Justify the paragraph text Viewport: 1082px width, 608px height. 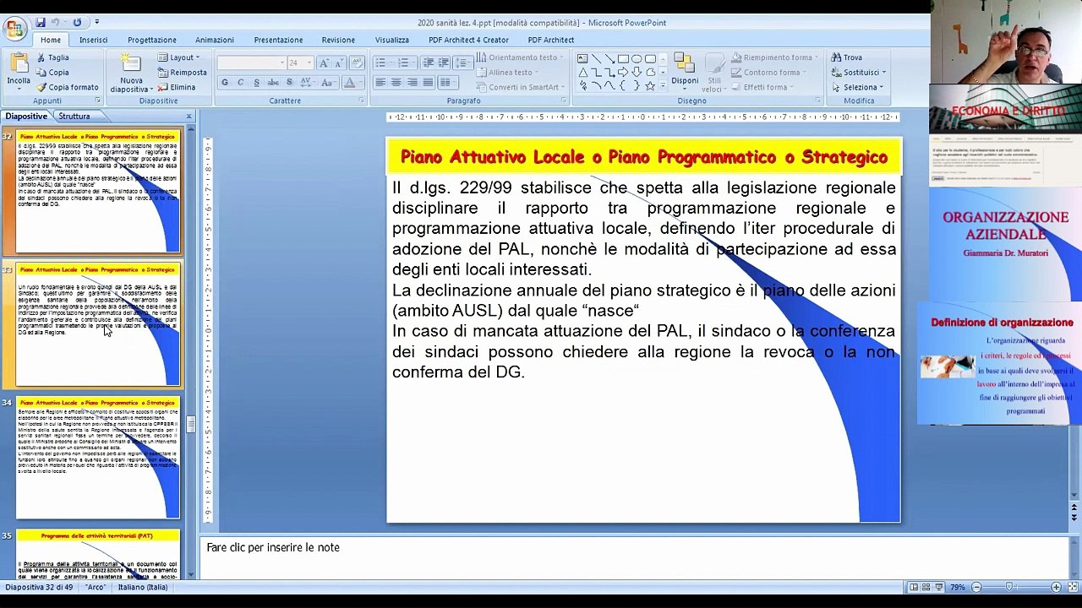[x=428, y=83]
